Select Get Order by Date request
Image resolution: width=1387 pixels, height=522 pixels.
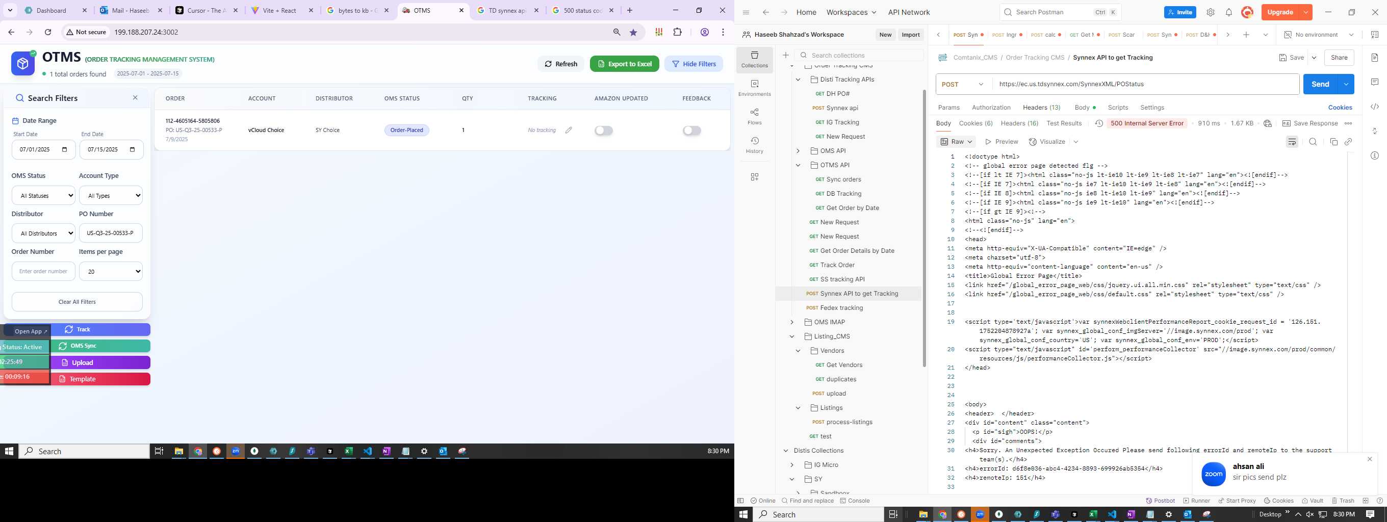coord(849,207)
